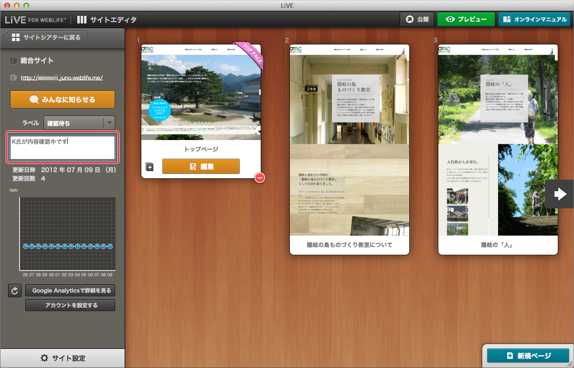Click the 更新回数 4 text

[x=29, y=178]
